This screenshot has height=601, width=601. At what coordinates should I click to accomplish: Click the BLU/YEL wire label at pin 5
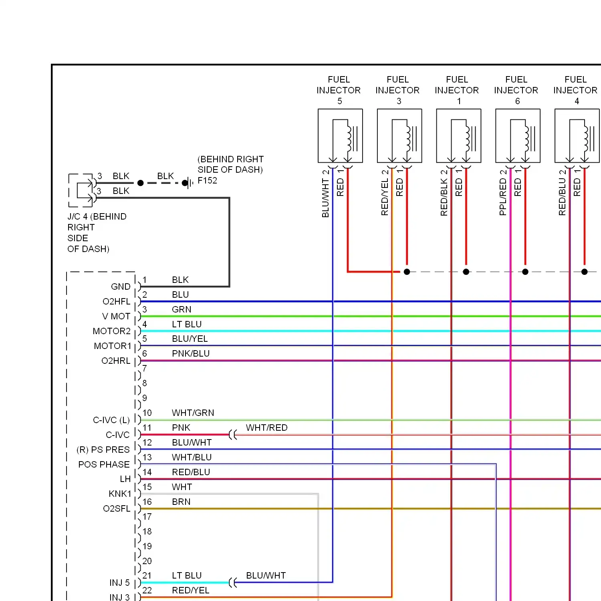pos(190,339)
